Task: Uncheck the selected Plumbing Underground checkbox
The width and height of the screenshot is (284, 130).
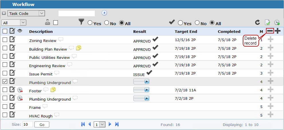Action: (x=5, y=81)
